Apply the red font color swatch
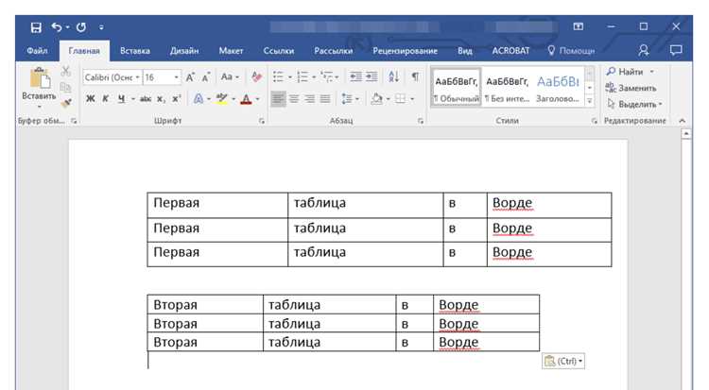The width and height of the screenshot is (709, 390). [x=246, y=99]
